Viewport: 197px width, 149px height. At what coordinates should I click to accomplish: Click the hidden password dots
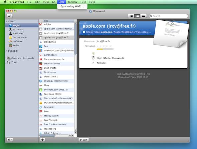[104, 46]
